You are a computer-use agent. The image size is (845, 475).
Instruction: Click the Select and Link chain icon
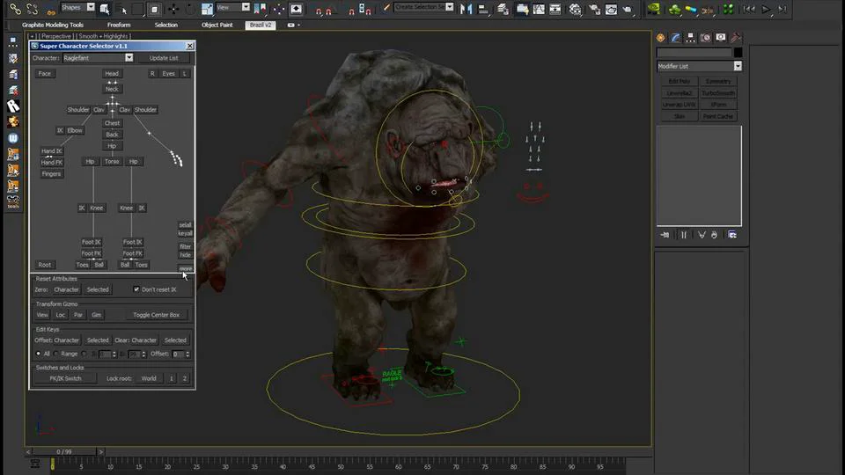point(15,9)
